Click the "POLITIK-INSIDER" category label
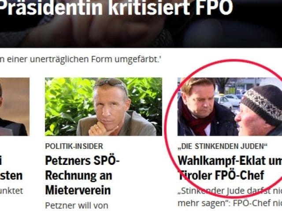Viewport: 282px width, 211px height. tap(74, 146)
